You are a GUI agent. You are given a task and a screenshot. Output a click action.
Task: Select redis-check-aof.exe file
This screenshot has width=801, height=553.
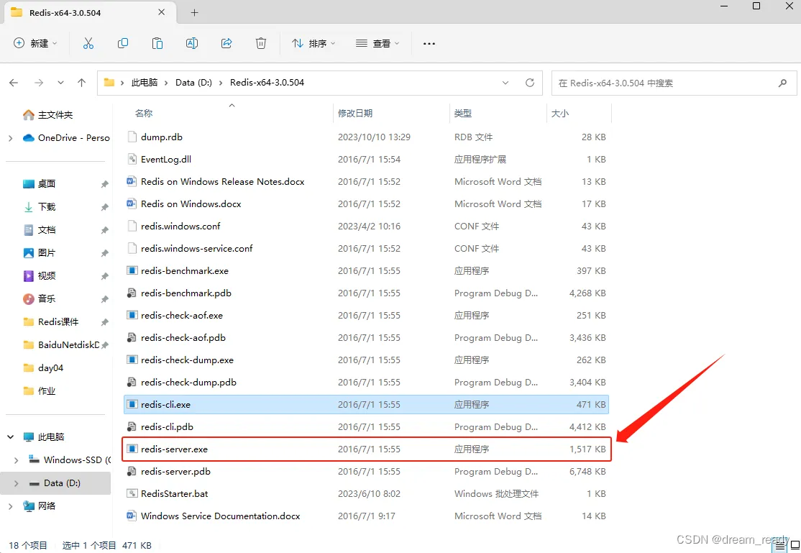[366, 316]
